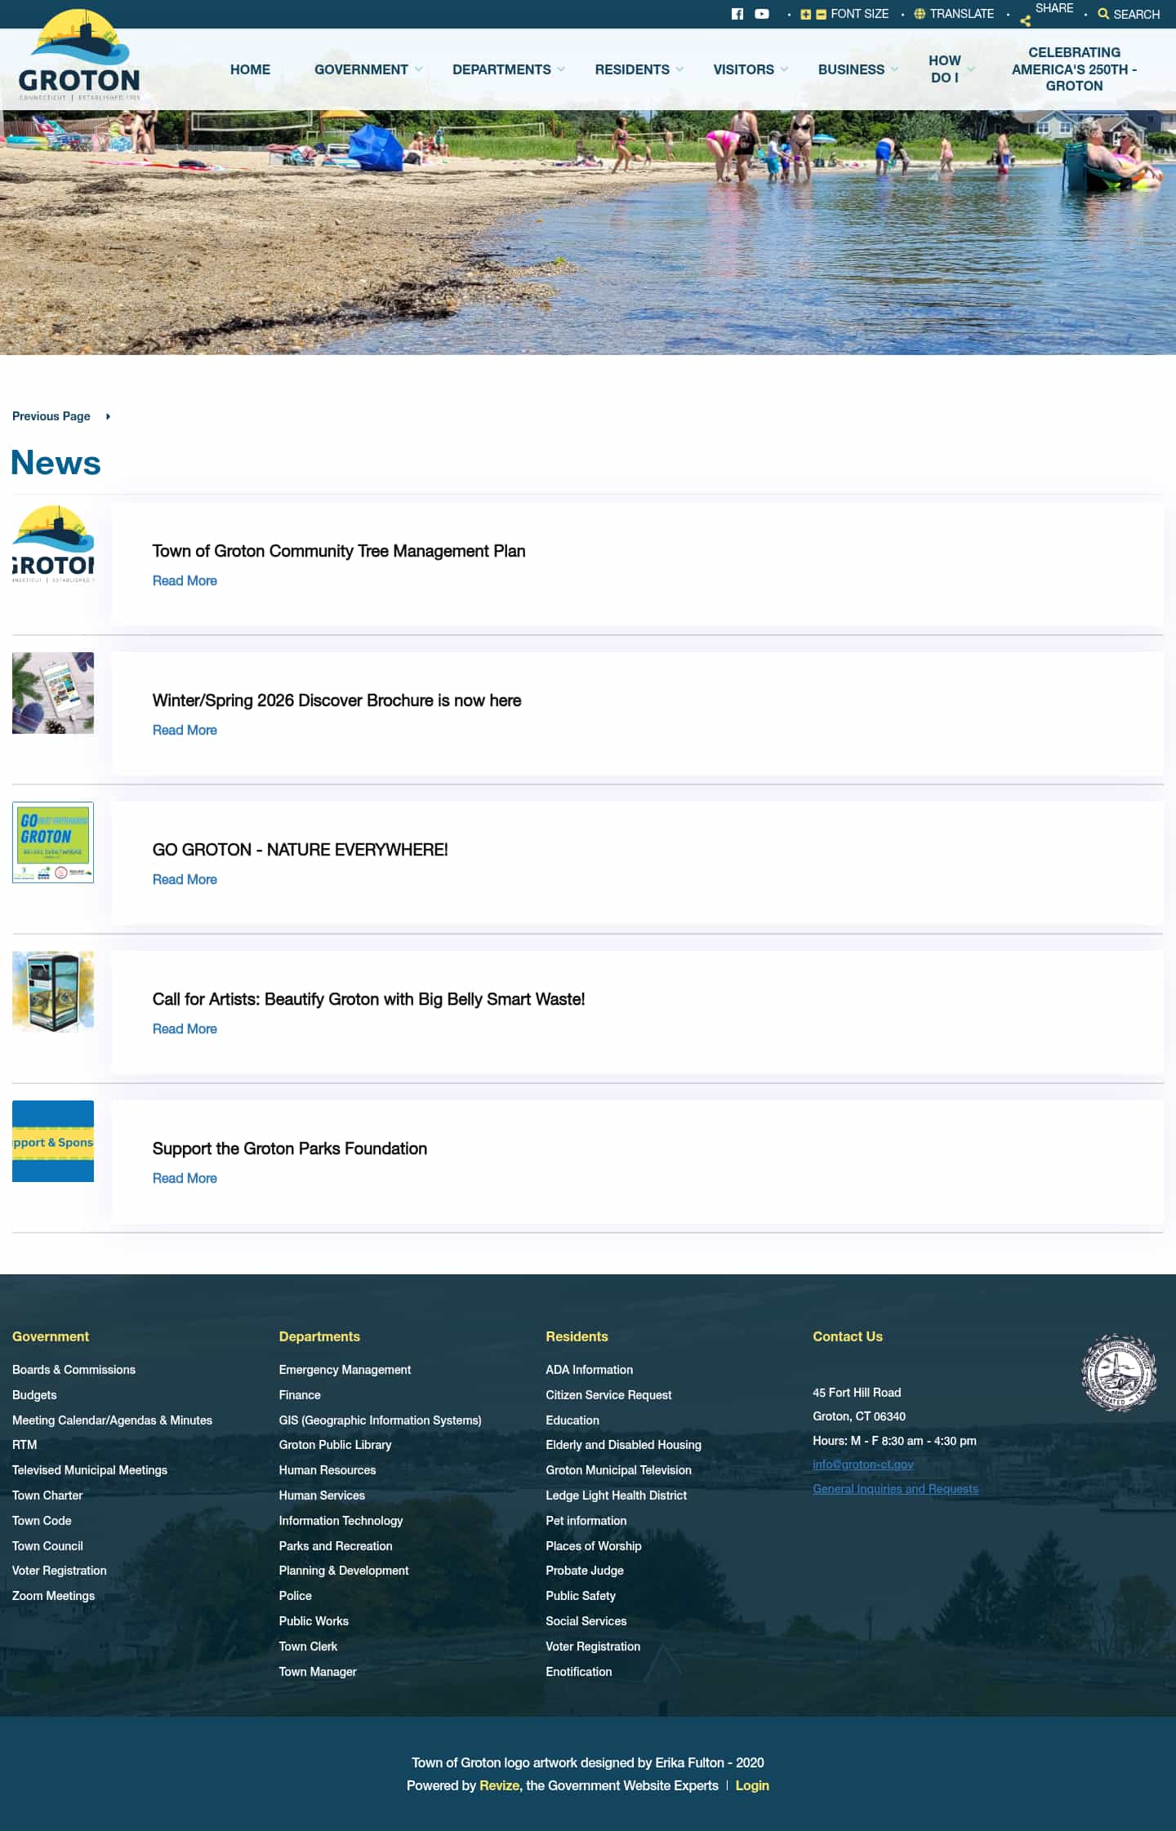Email info@groton-ct.gov link
This screenshot has height=1831, width=1176.
[863, 1464]
